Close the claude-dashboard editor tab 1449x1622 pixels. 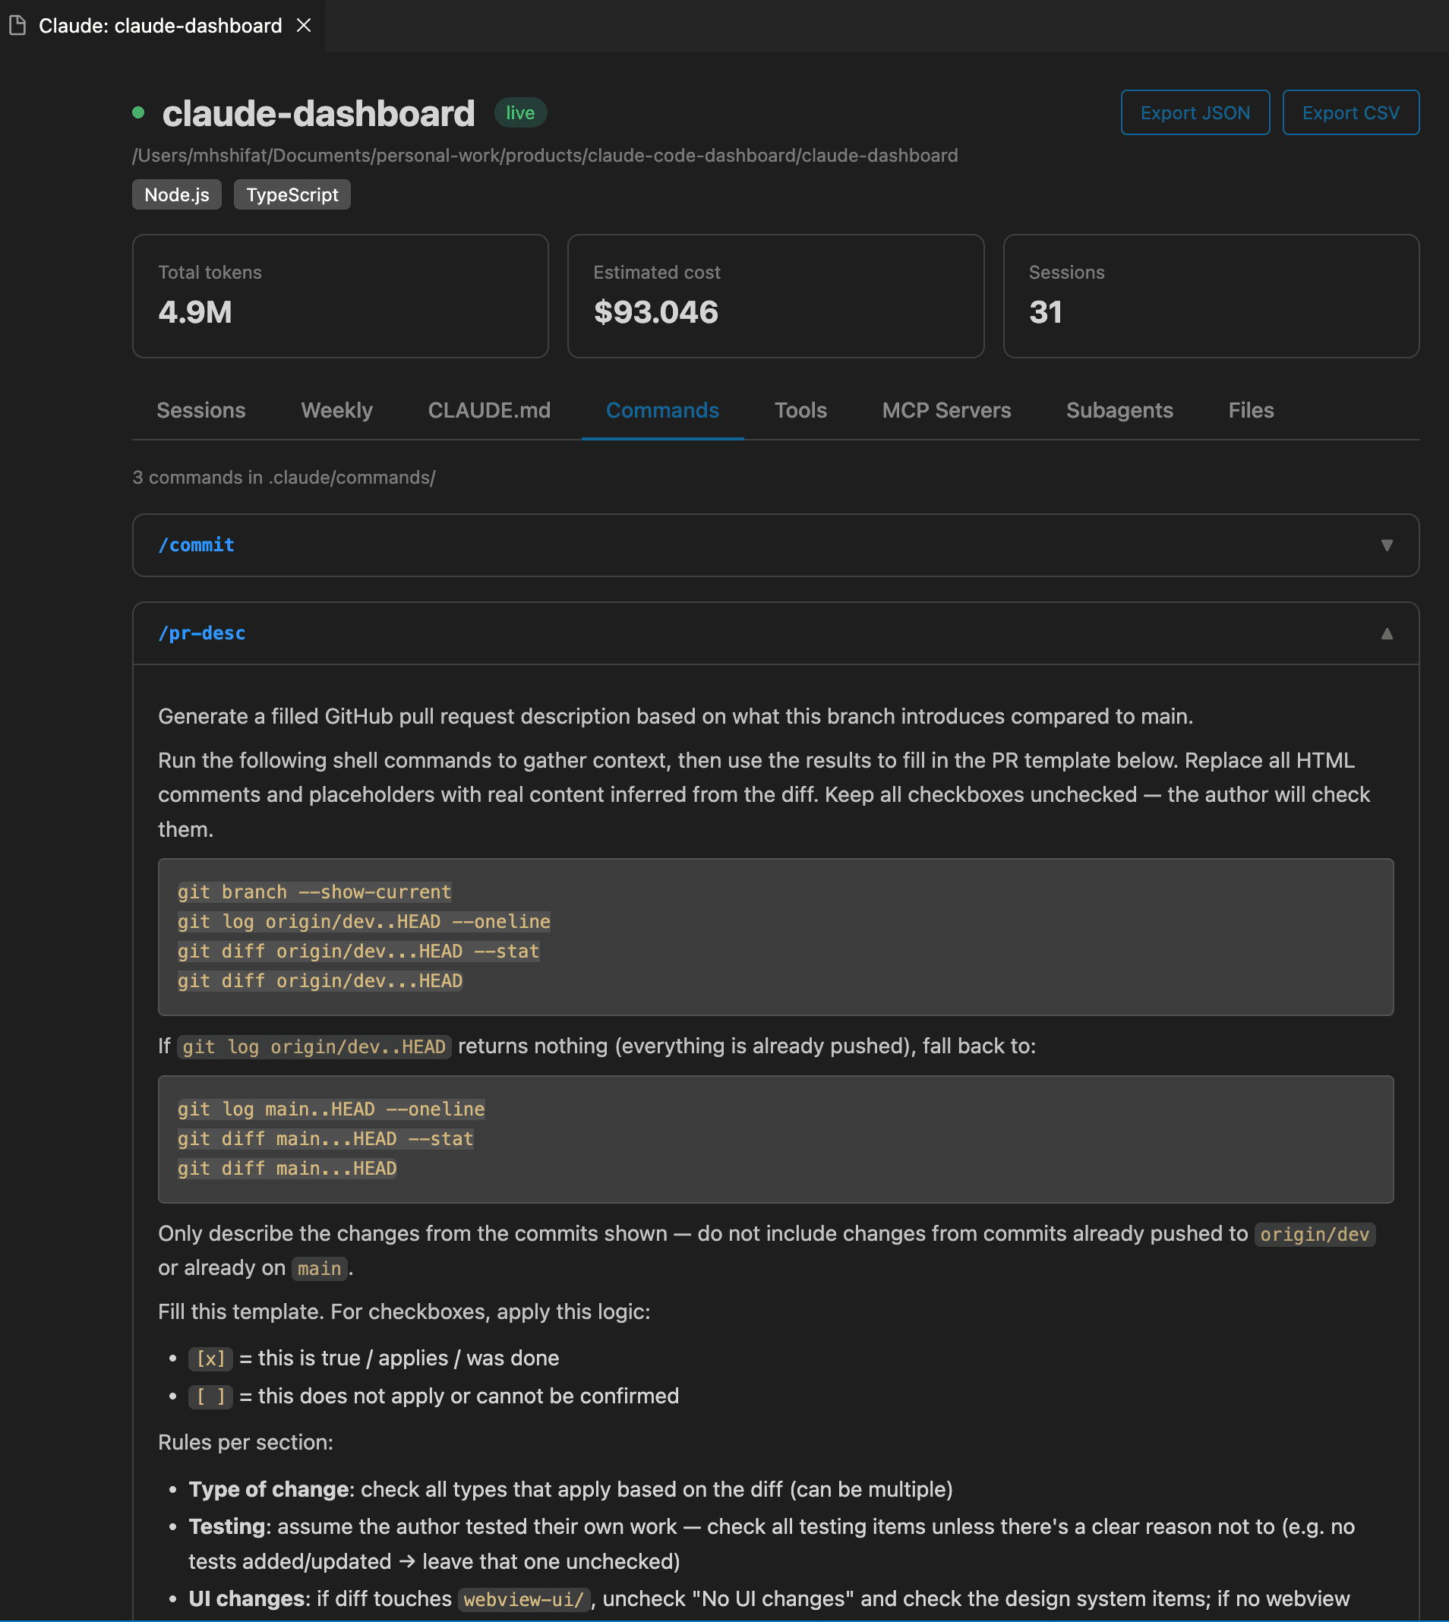(303, 26)
